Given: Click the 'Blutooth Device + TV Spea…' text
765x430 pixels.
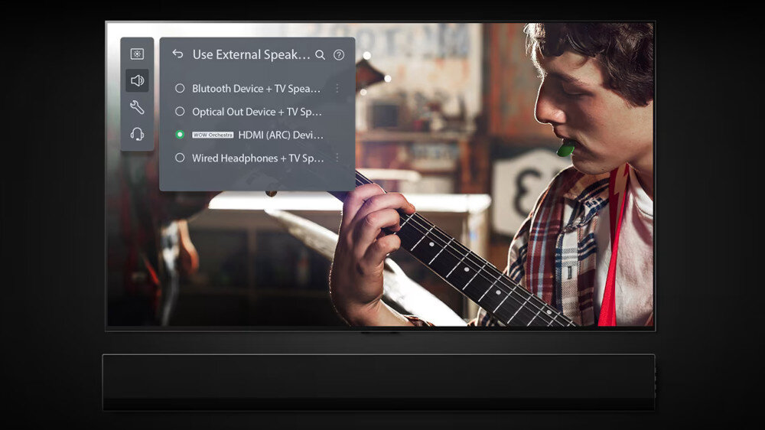Looking at the screenshot, I should [256, 89].
